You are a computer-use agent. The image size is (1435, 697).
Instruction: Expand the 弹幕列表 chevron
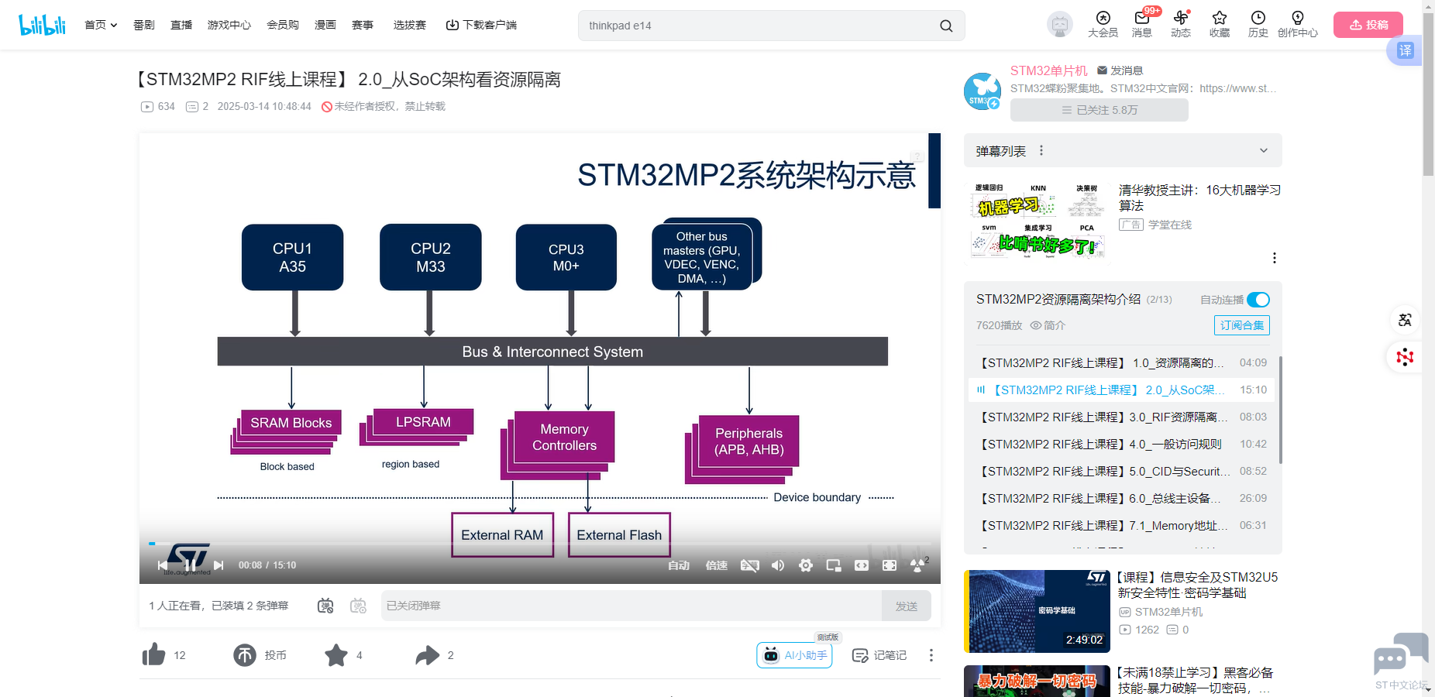click(1264, 151)
